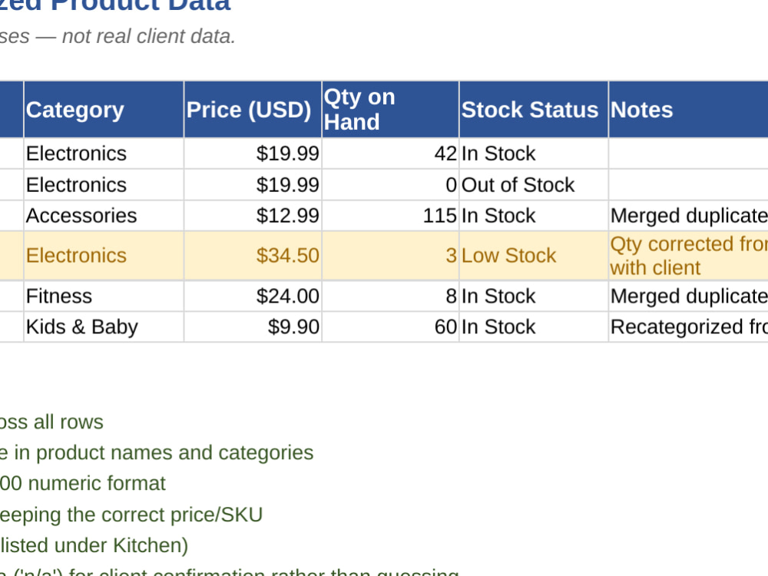Select the Notes header cell
This screenshot has height=576, width=768.
click(x=688, y=110)
